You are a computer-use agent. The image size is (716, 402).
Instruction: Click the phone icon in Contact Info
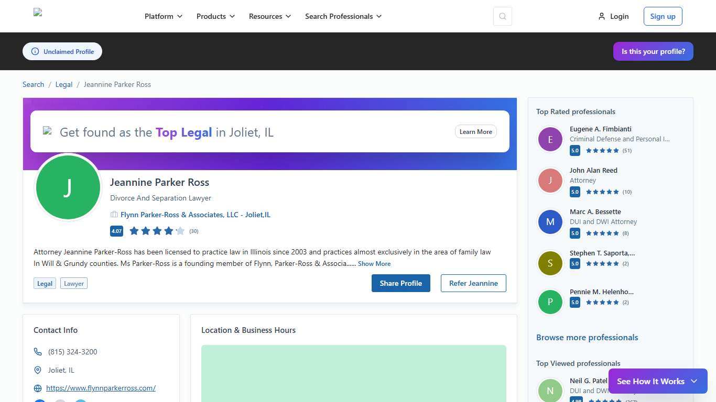coord(38,352)
